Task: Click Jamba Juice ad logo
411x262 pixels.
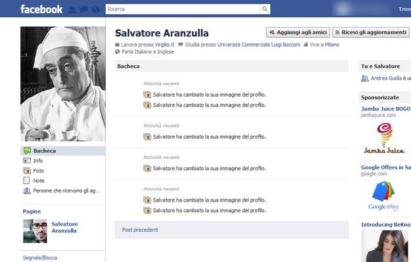Action: point(385,138)
